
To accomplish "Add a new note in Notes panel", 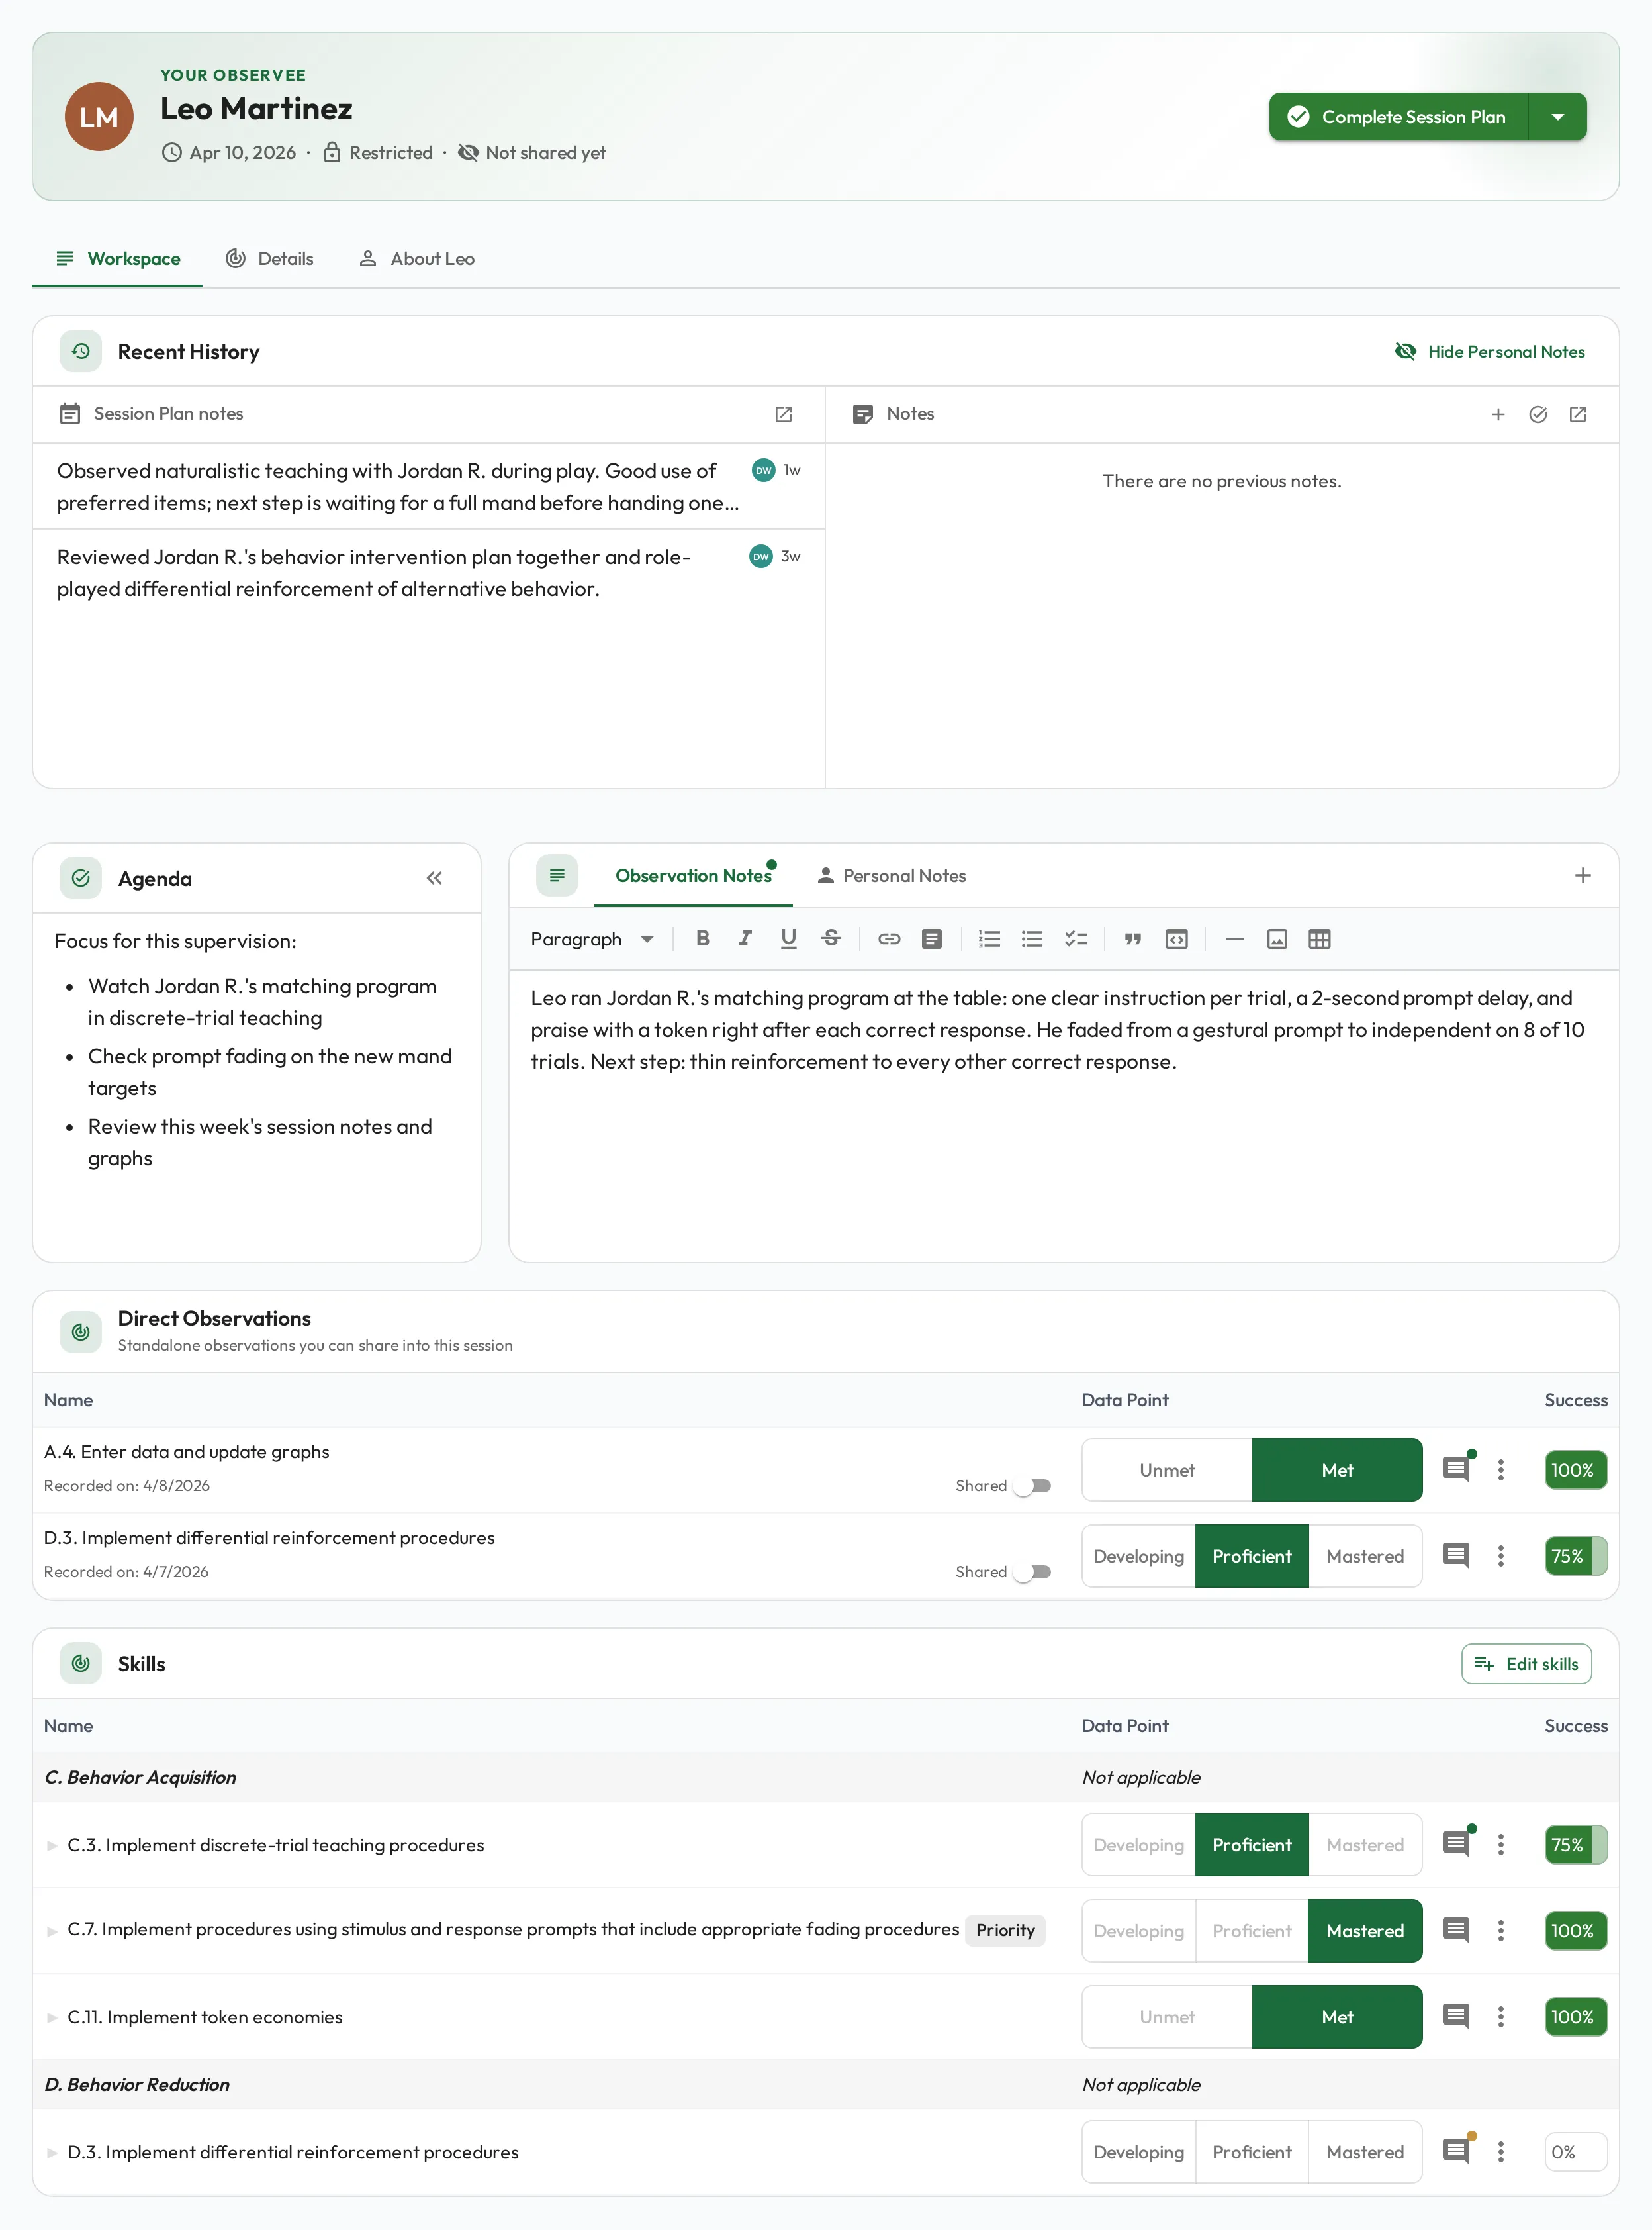I will coord(1497,414).
